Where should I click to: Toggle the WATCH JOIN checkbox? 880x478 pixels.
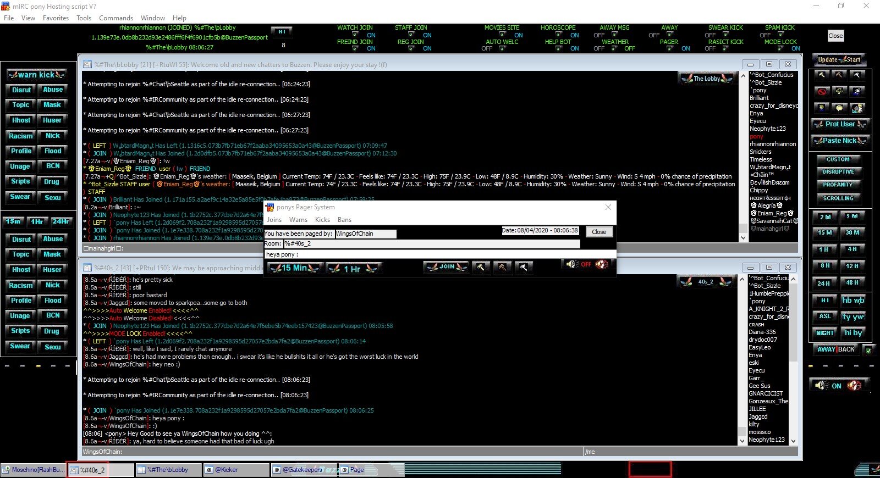356,35
